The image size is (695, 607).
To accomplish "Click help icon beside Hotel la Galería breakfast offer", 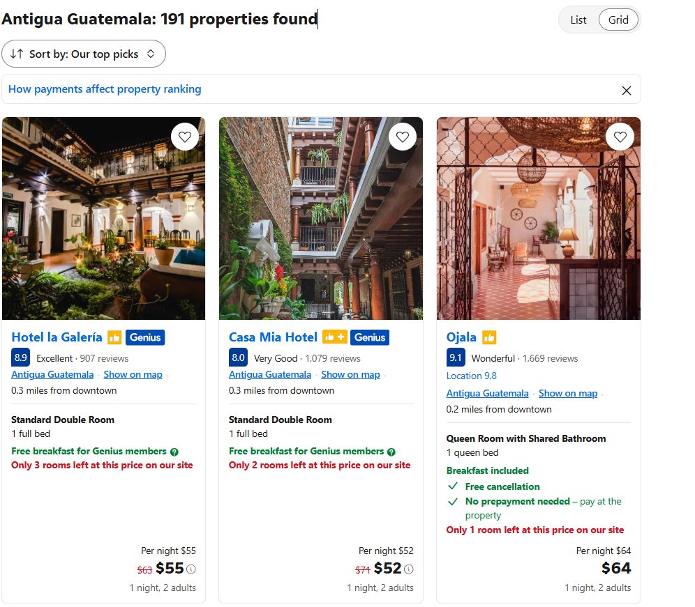I will 174,452.
